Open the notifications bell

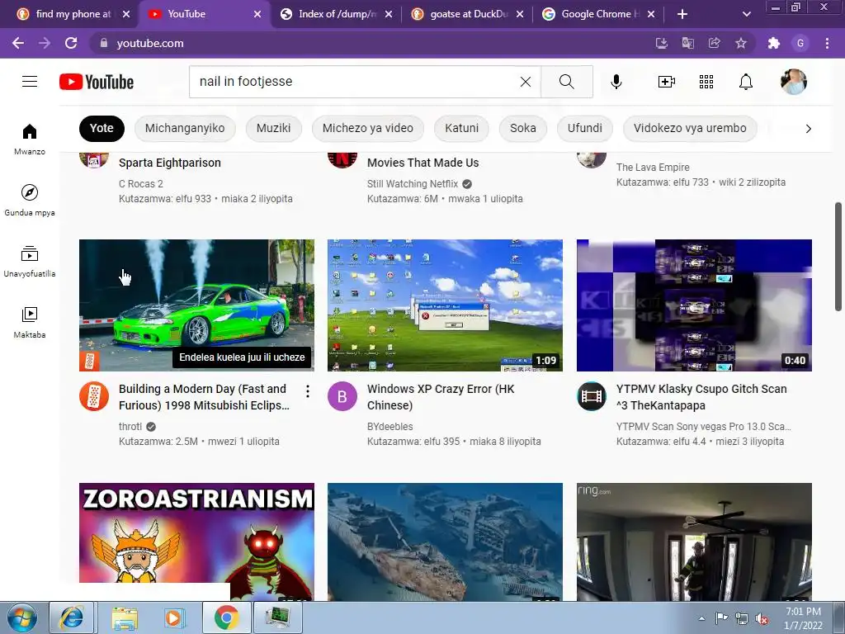(746, 82)
